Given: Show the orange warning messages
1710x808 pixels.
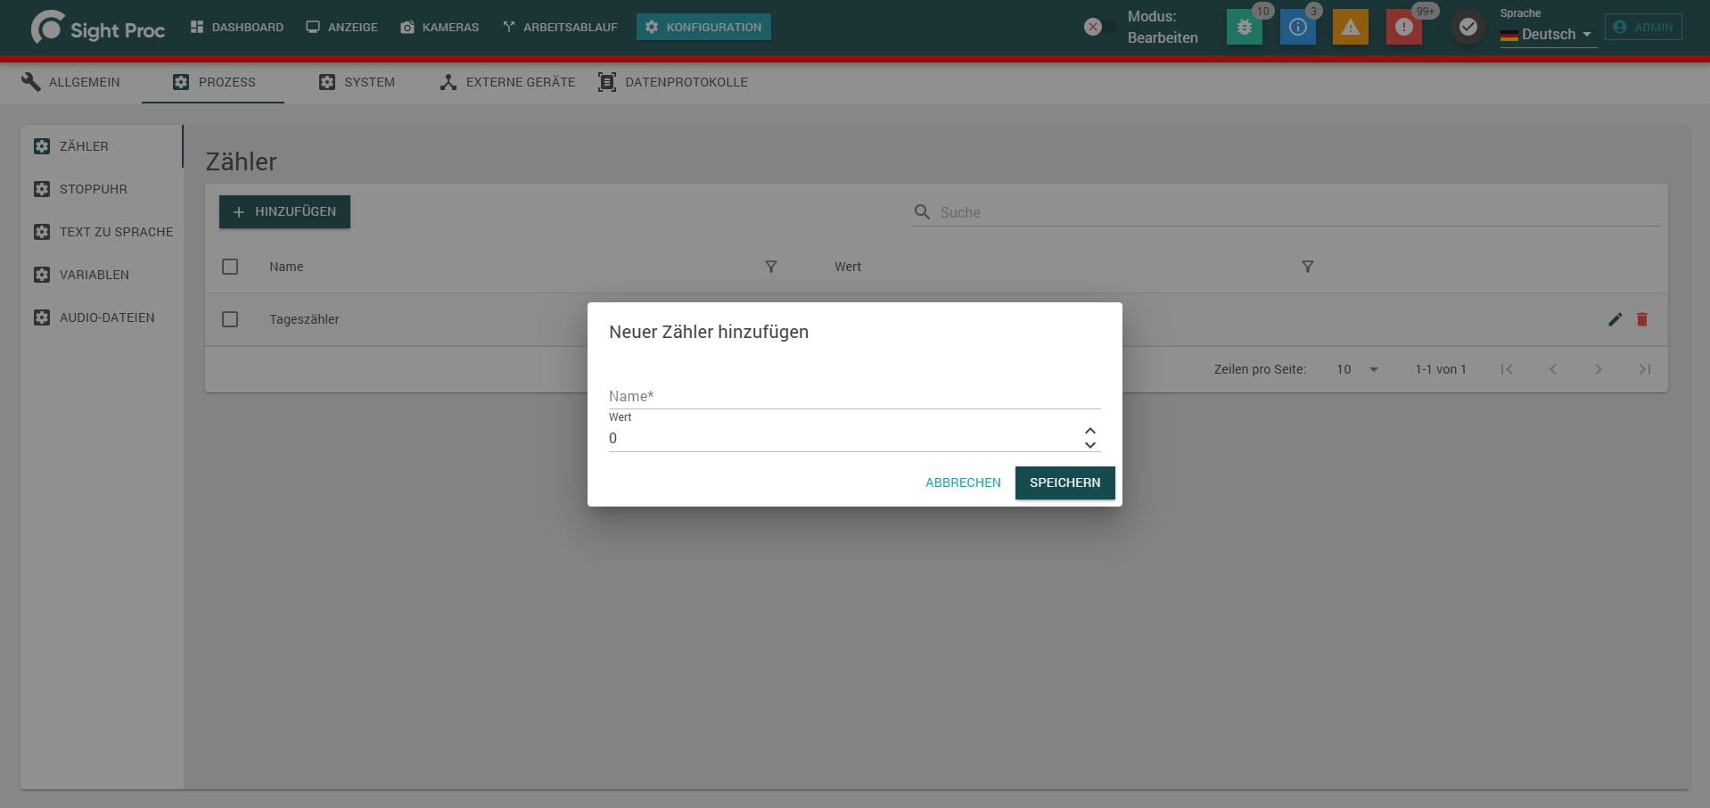Looking at the screenshot, I should point(1351,27).
